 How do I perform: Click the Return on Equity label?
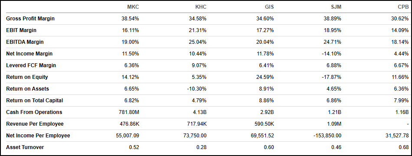[x=27, y=77]
